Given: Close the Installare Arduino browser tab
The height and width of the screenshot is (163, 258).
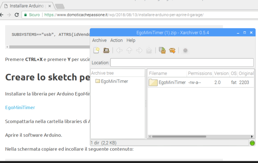Looking at the screenshot, I should 50,6.
